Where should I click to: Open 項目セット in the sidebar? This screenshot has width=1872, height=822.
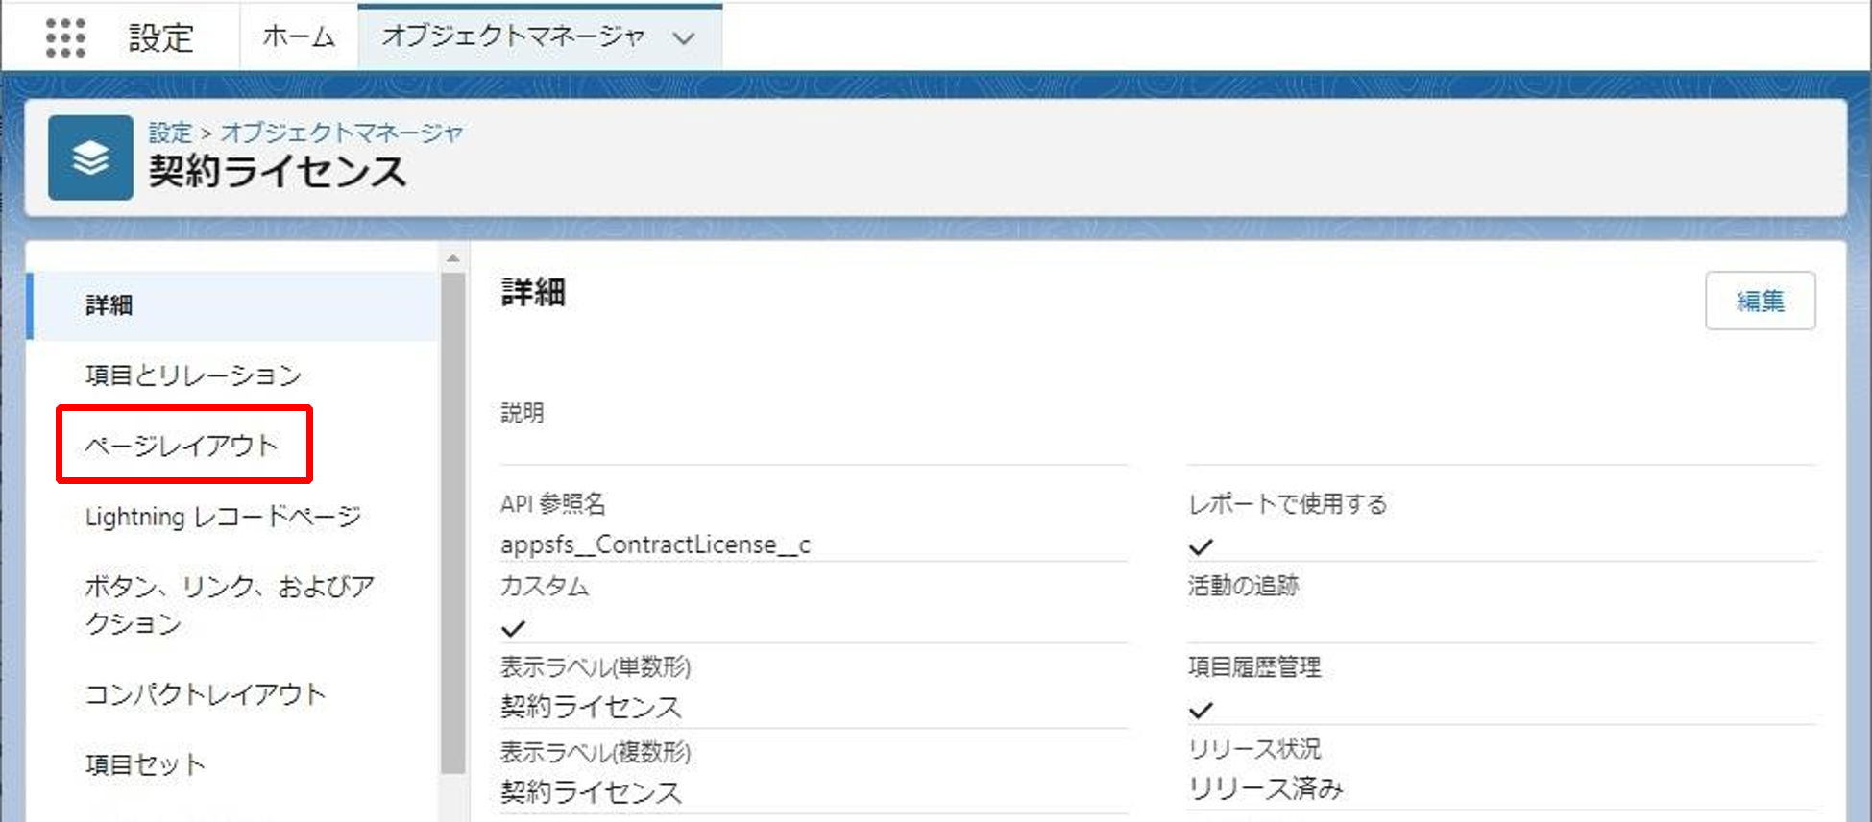pyautogui.click(x=145, y=764)
